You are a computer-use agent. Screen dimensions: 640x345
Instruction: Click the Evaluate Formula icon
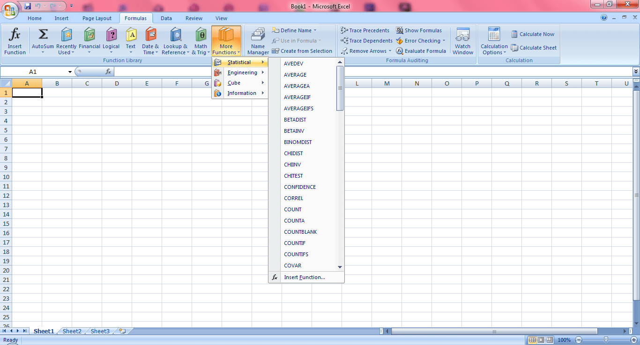(x=400, y=51)
